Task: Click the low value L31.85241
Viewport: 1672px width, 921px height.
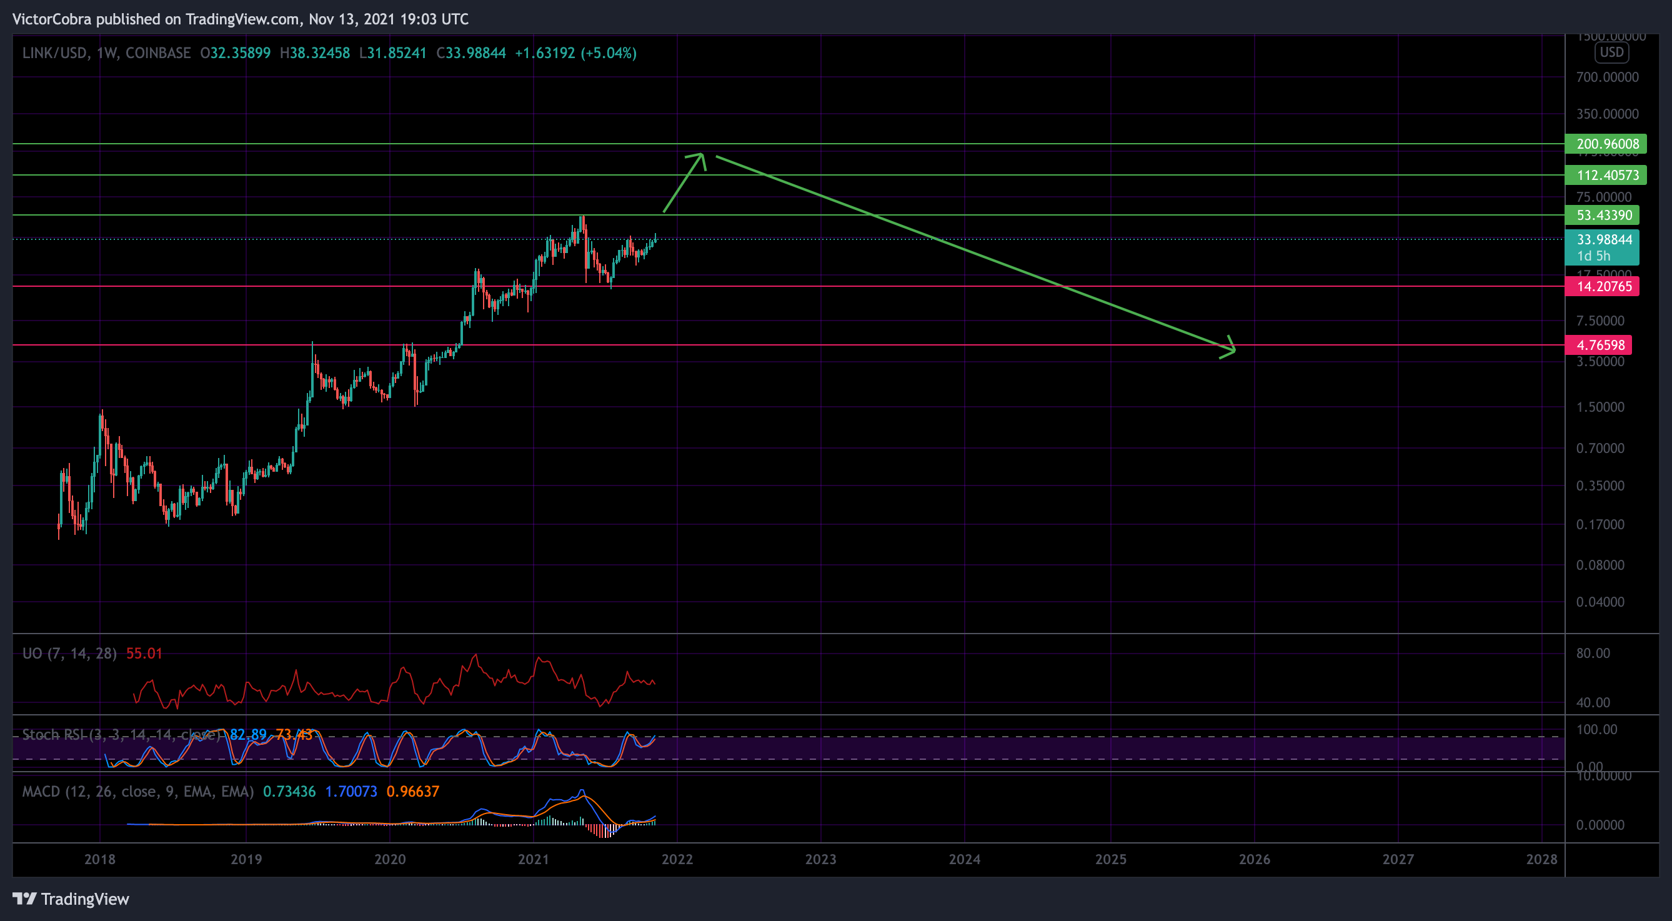Action: pos(392,53)
